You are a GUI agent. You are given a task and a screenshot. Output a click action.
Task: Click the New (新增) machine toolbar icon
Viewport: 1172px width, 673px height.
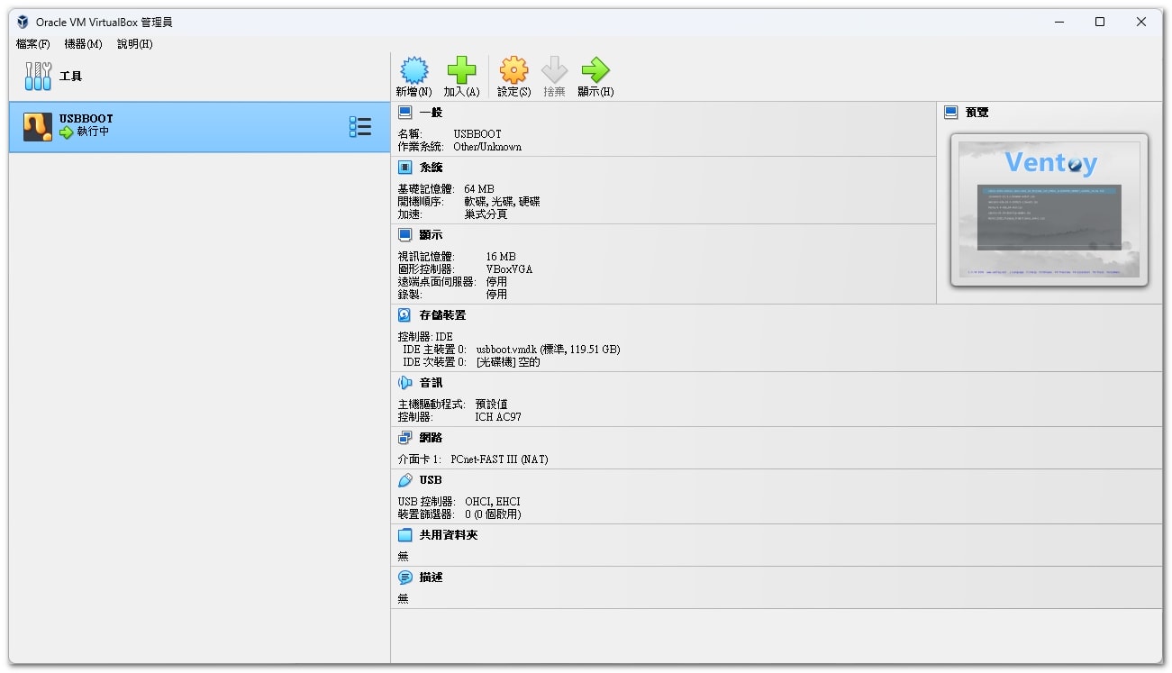[413, 70]
